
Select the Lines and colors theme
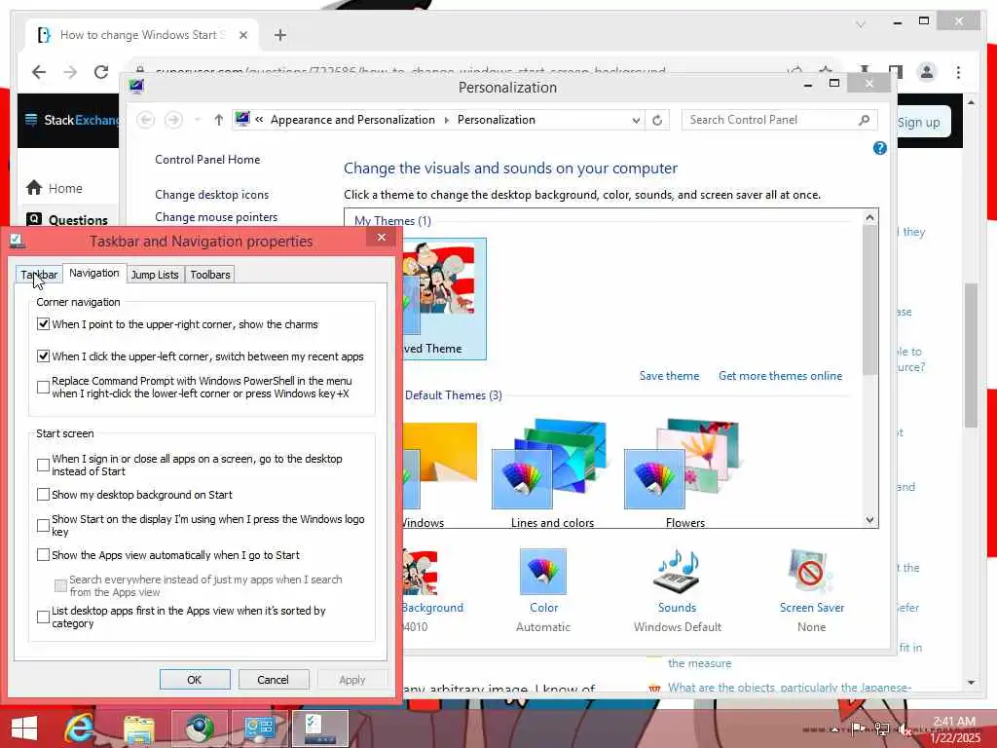pyautogui.click(x=552, y=473)
